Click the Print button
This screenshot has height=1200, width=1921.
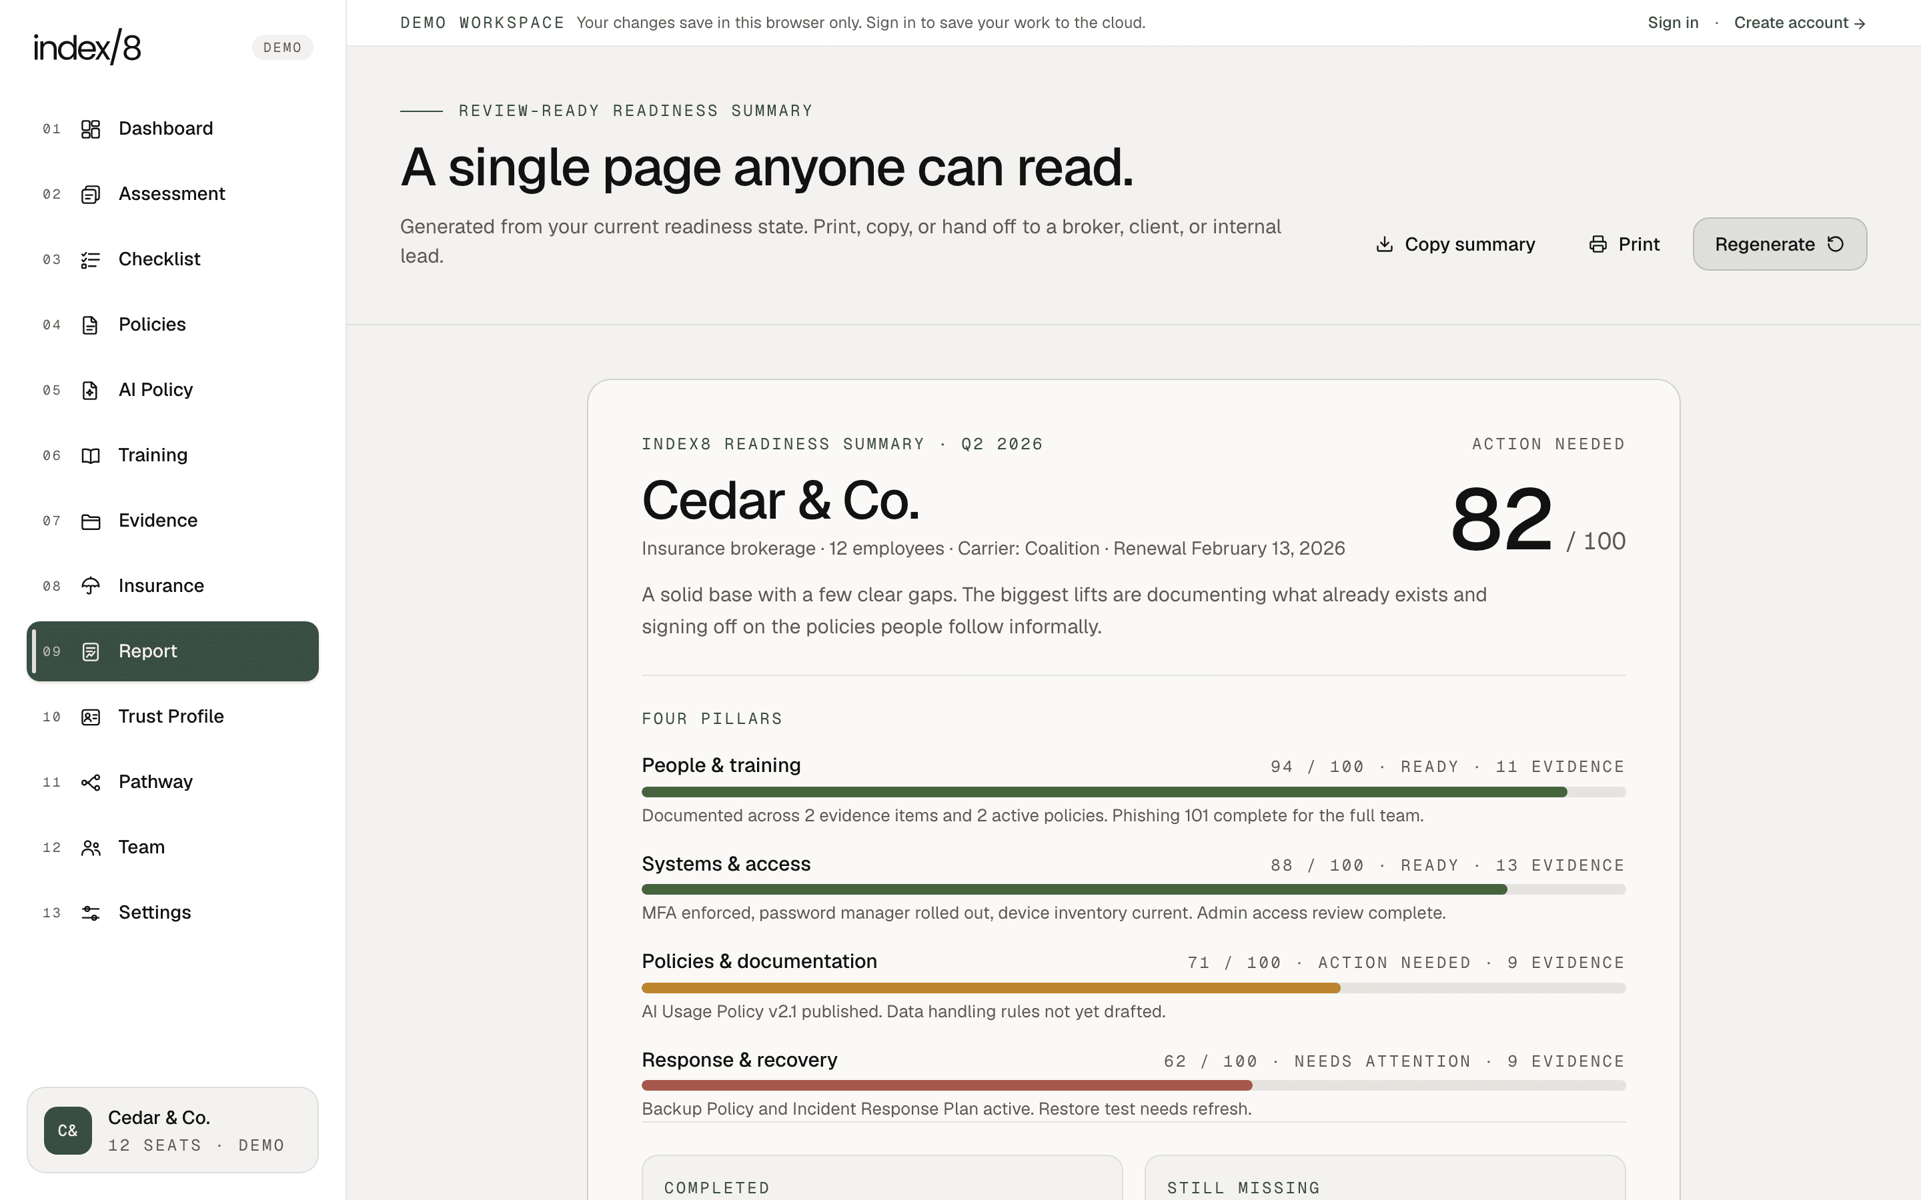pos(1624,245)
